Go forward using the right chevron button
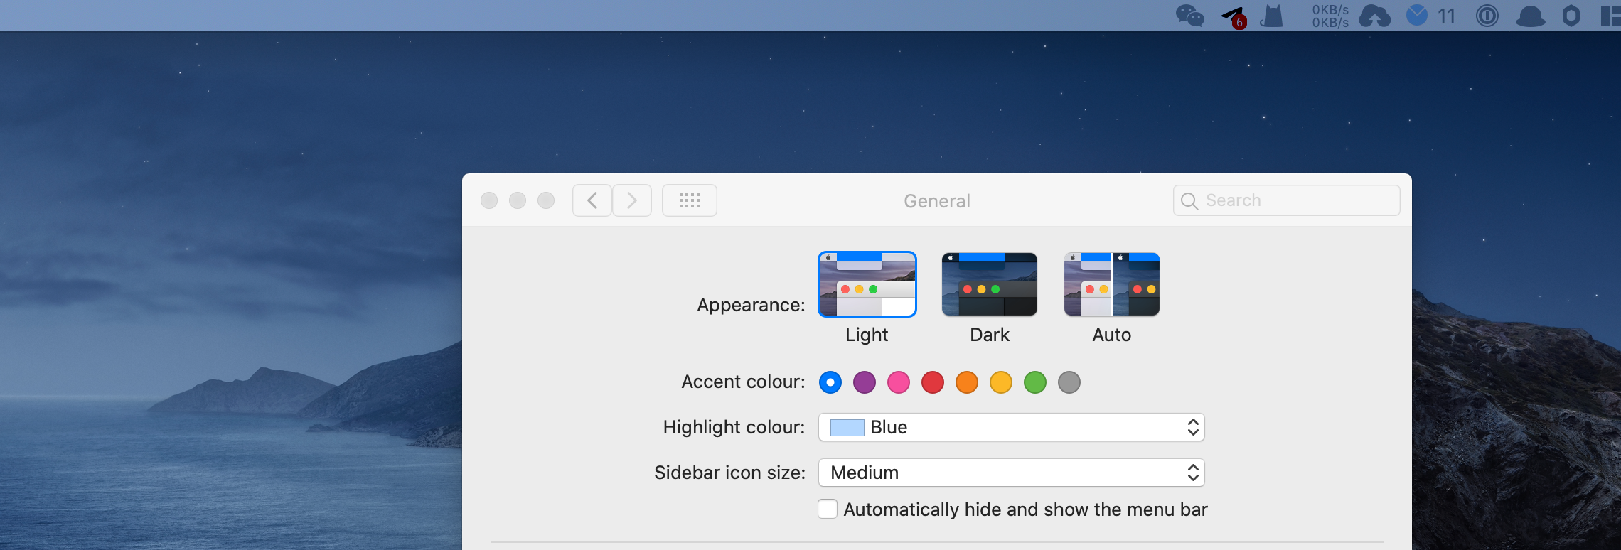The width and height of the screenshot is (1621, 550). [x=631, y=200]
